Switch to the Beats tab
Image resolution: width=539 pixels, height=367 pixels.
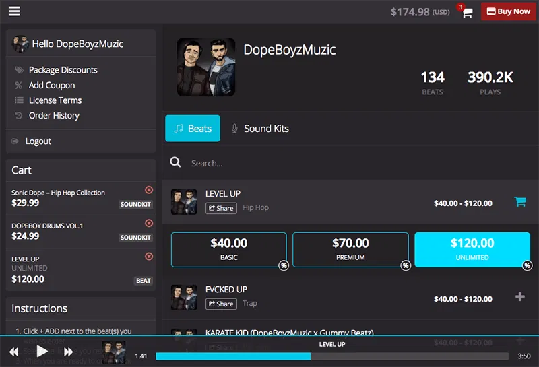pos(193,129)
